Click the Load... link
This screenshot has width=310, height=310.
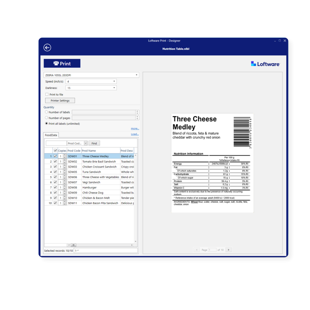(x=135, y=134)
